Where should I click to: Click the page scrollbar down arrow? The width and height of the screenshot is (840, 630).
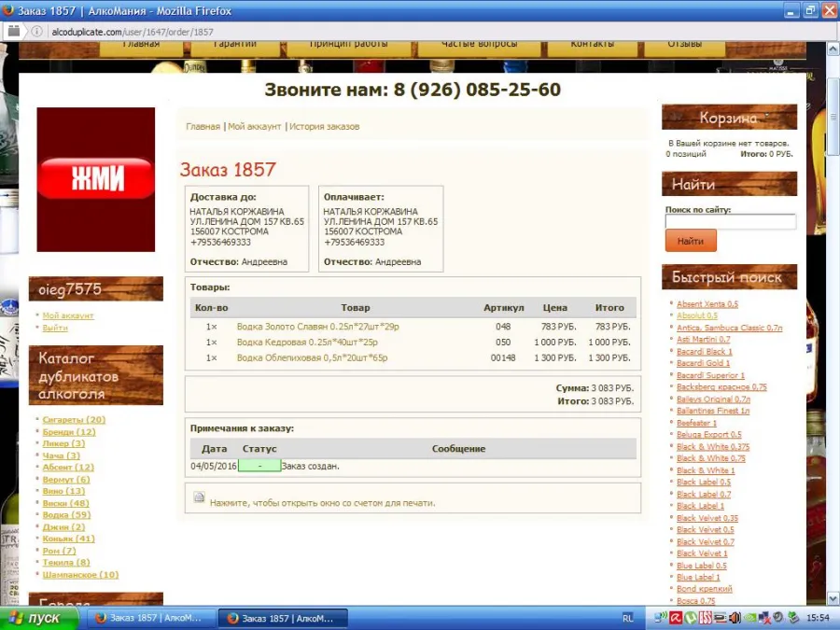(833, 598)
